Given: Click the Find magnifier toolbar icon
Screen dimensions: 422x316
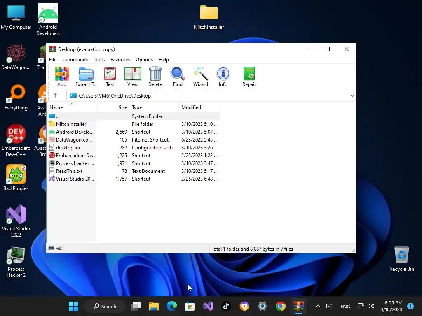Looking at the screenshot, I should point(178,77).
